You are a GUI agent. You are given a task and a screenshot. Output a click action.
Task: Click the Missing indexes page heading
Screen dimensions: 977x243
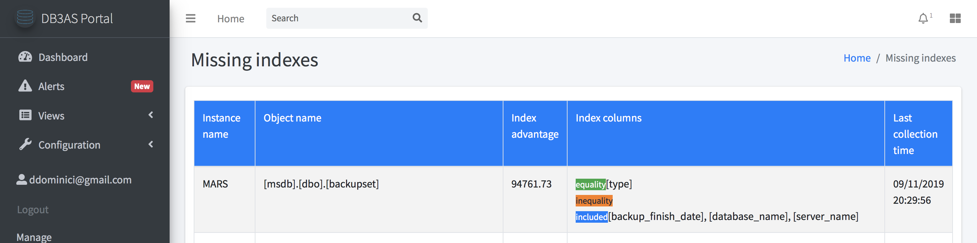pyautogui.click(x=254, y=60)
